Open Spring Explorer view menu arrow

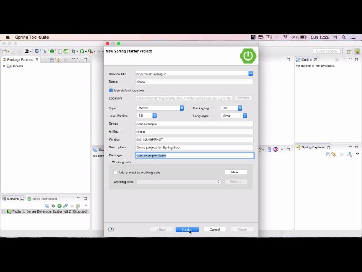point(357,154)
